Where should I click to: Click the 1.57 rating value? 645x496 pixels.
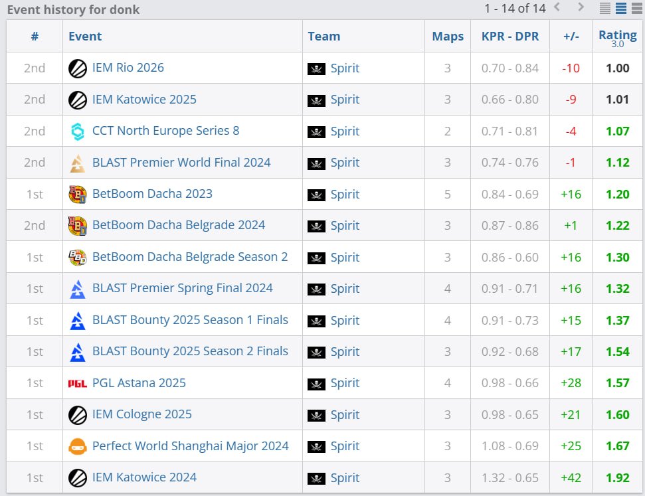[618, 383]
